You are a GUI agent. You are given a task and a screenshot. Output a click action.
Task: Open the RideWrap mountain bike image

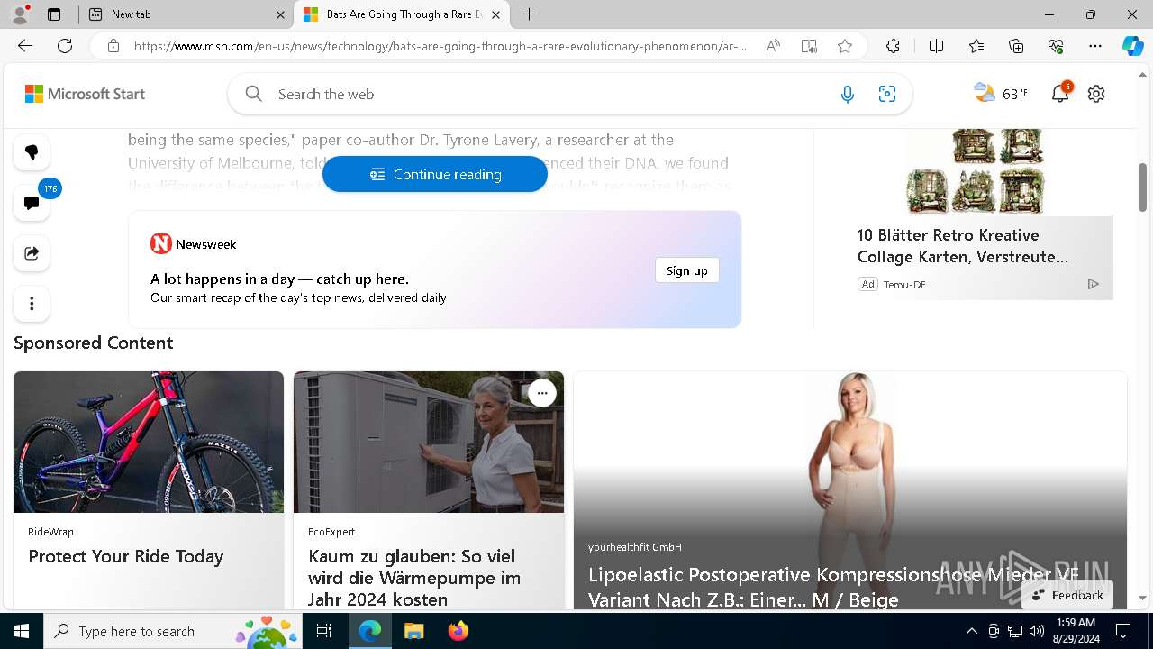click(x=149, y=442)
